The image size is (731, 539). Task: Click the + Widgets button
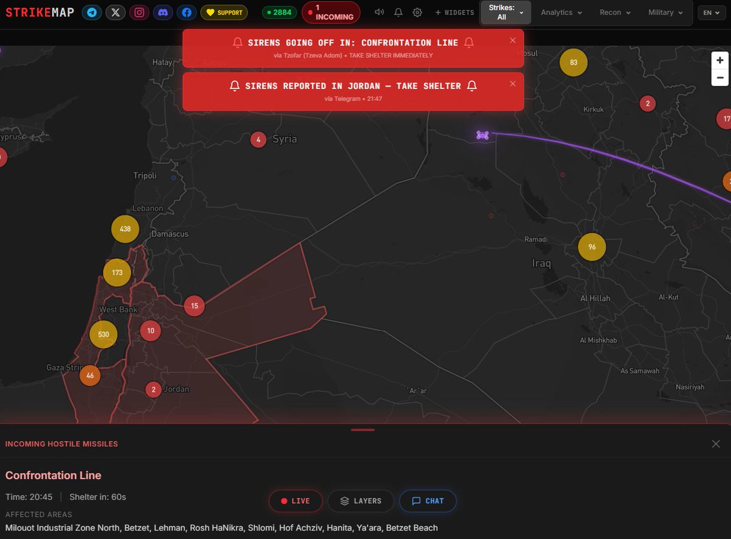[x=454, y=12]
